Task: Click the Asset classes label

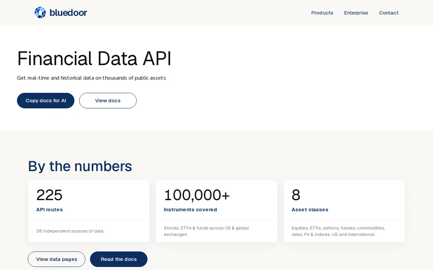Action: pos(310,210)
